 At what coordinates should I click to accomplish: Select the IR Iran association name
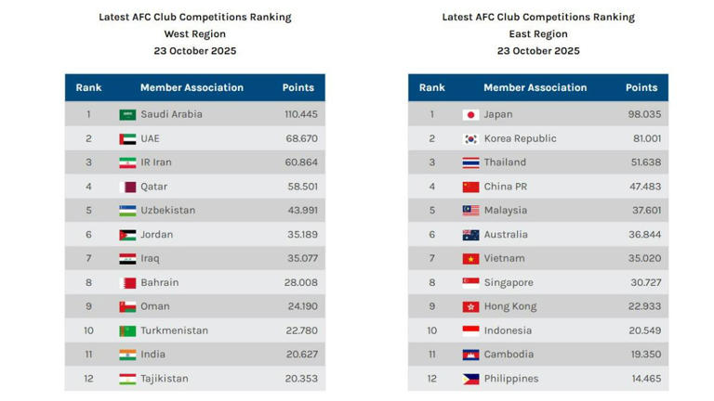[156, 162]
